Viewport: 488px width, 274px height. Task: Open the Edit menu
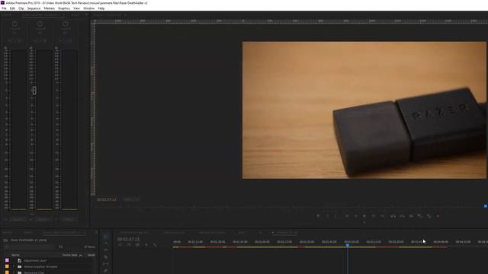(x=12, y=8)
